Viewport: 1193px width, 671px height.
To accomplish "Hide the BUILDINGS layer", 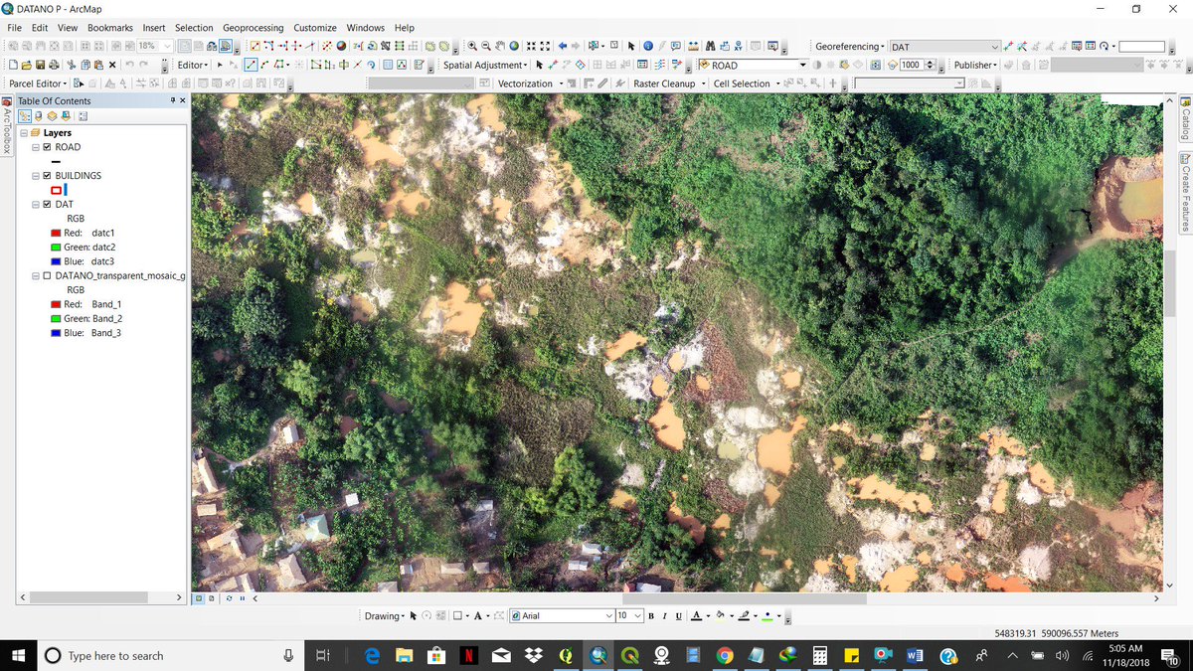I will point(46,175).
